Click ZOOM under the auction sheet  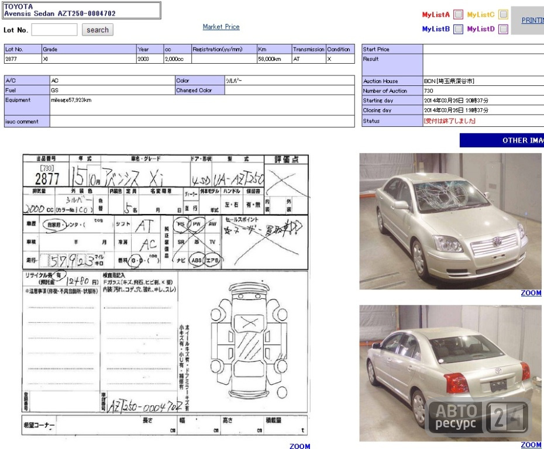pos(299,446)
